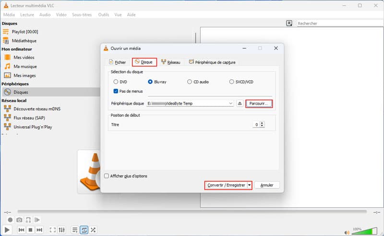
Task: Take a snapshot with camera icon
Action: 19,220
